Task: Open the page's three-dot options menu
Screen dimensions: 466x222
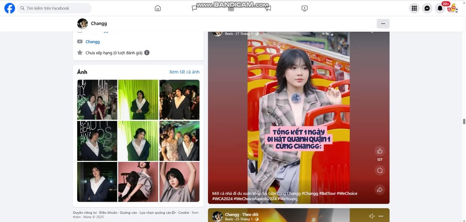Action: 383,24
